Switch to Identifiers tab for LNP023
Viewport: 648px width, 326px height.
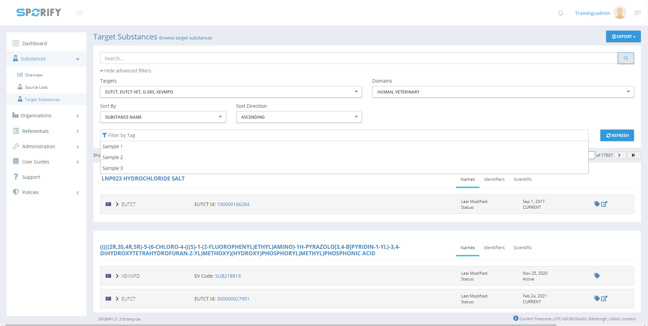point(494,179)
